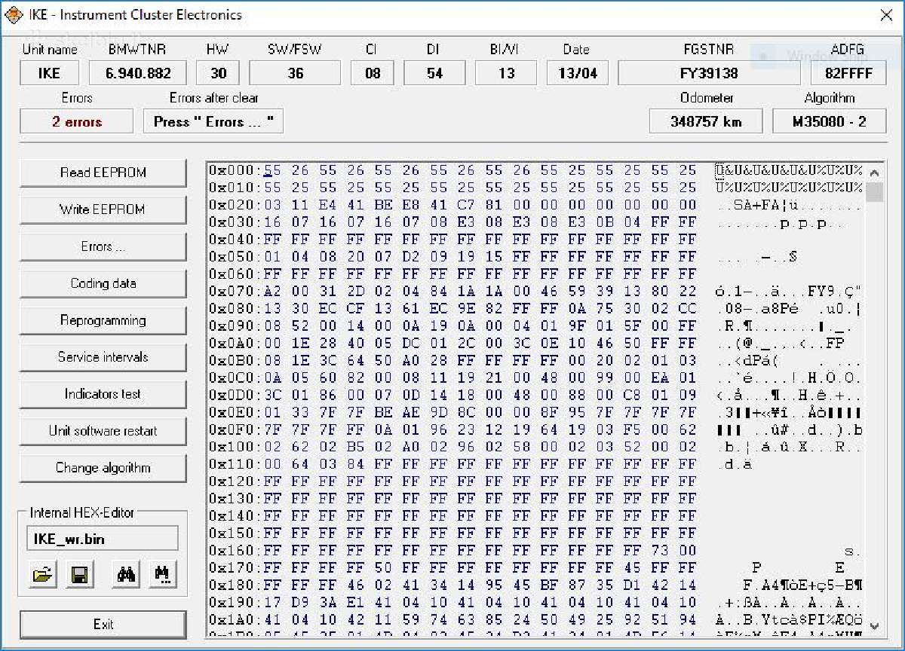Click the hex editor scrollbar thumb
The image size is (905, 651).
874,192
